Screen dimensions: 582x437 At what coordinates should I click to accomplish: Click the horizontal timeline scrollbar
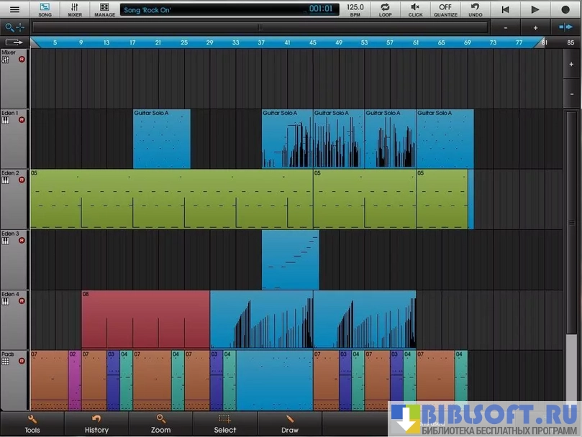260,27
